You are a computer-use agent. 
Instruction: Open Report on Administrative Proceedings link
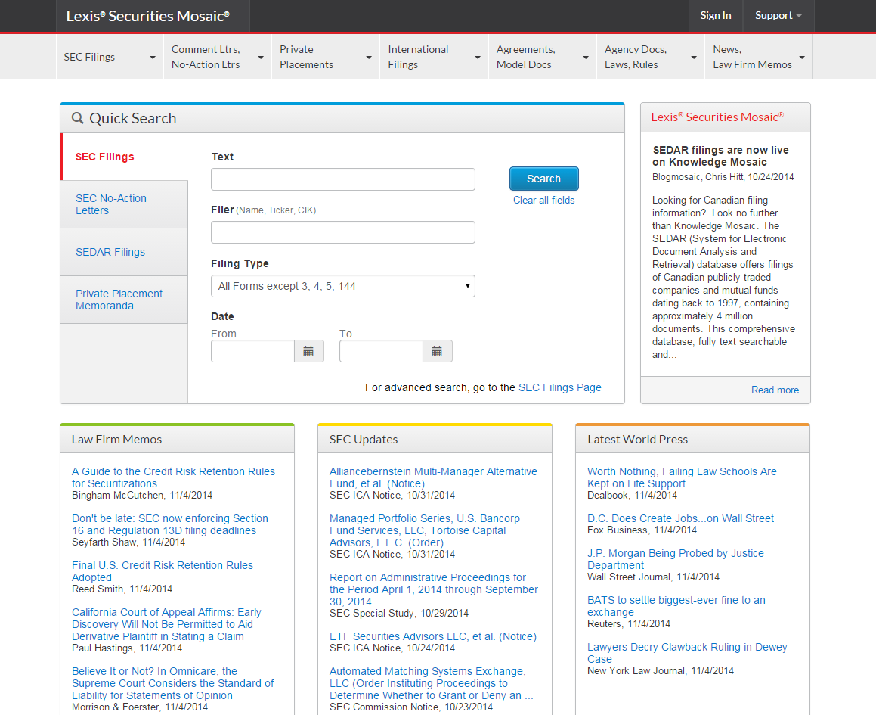(x=434, y=589)
